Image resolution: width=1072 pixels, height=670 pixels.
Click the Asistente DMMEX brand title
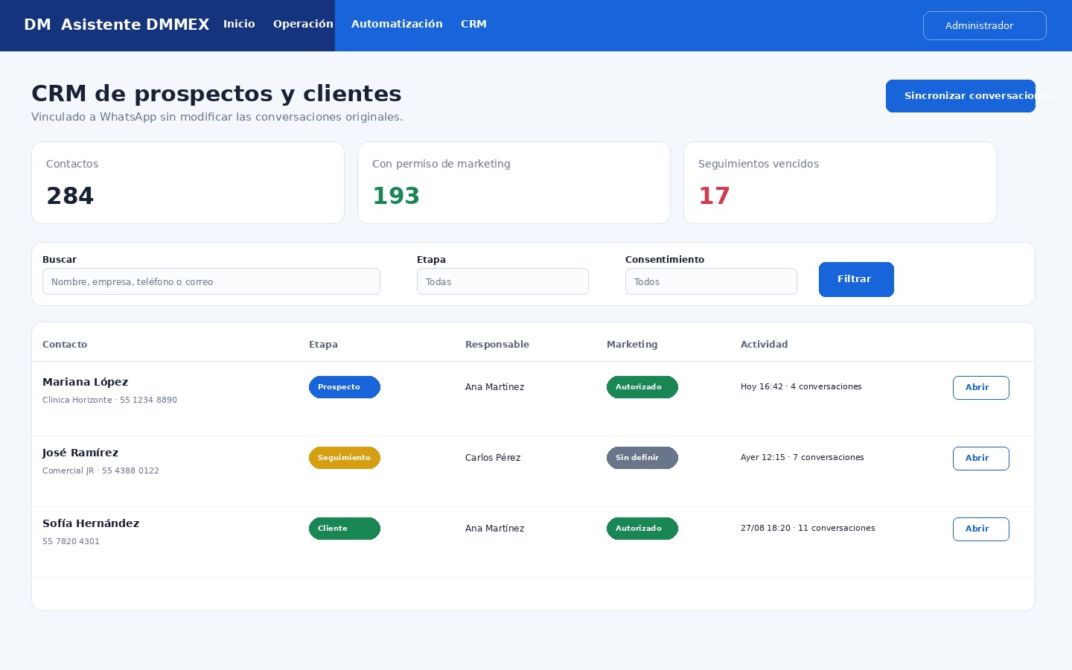135,25
